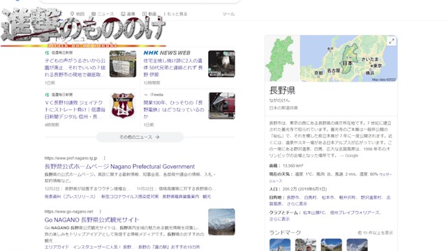
Task: Open the 地図 search tab
Action: coord(78,14)
